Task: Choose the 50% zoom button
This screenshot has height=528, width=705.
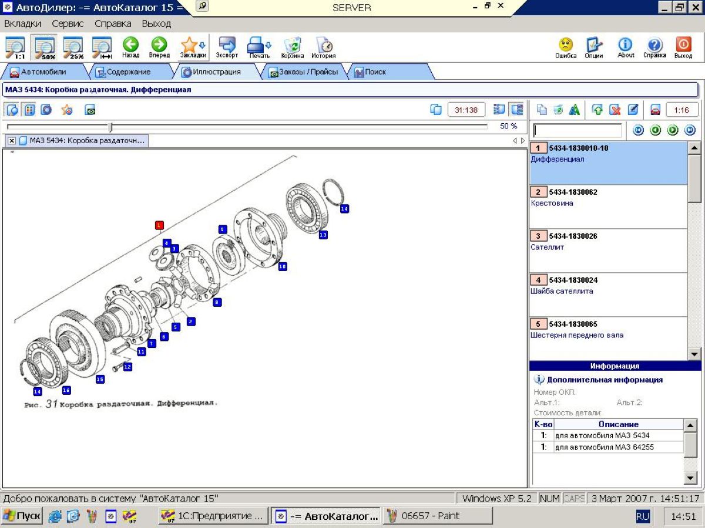Action: [x=45, y=48]
